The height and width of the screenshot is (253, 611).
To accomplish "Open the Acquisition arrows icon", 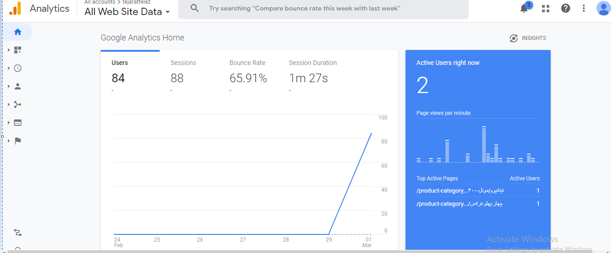I will pos(18,104).
